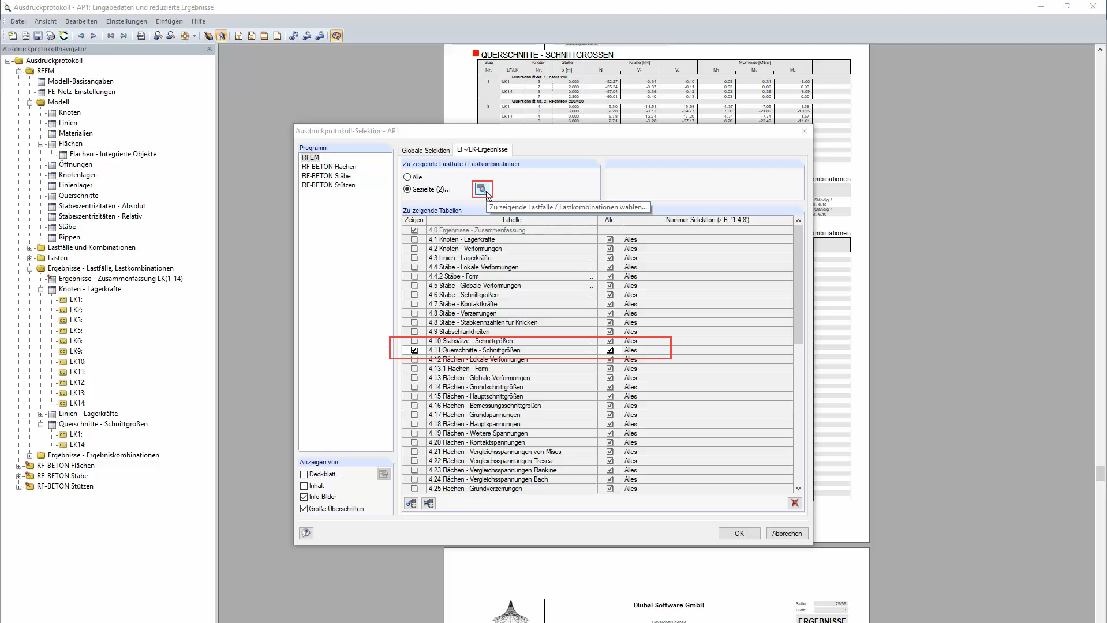Cancel the selection dialog via Abbrechen
Screen dimensions: 1107x623
(787, 533)
